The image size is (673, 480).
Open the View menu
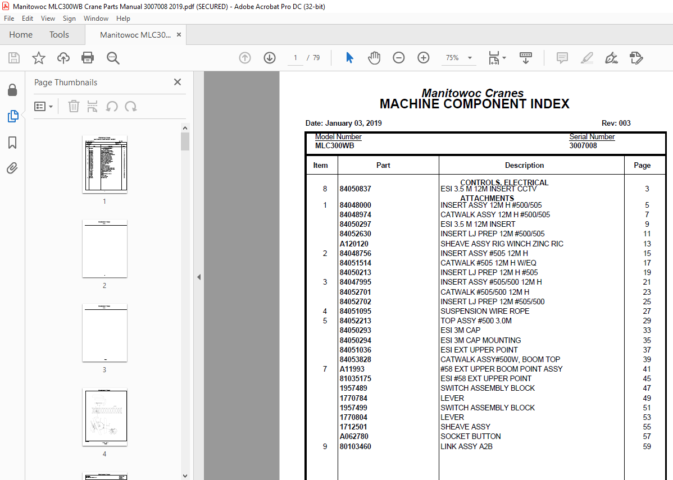(48, 19)
